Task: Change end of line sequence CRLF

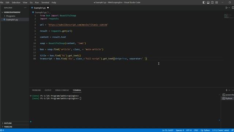Action: (196, 131)
